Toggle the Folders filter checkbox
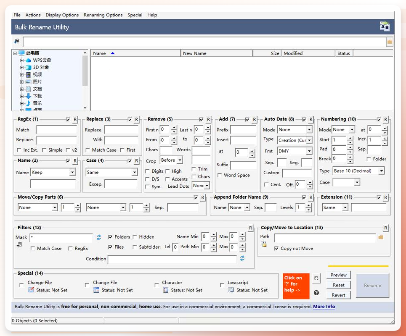Viewport: 406px width, 336px height. click(110, 237)
